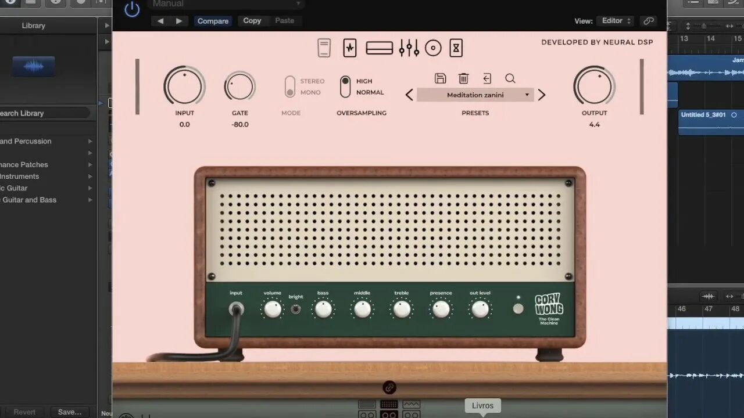Adjust the GATE knob

240,87
